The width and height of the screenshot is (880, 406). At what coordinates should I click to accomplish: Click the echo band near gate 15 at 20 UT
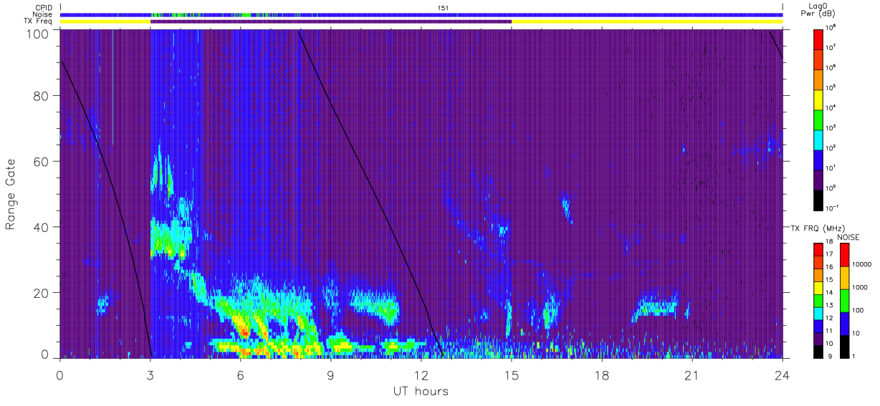[x=656, y=308]
